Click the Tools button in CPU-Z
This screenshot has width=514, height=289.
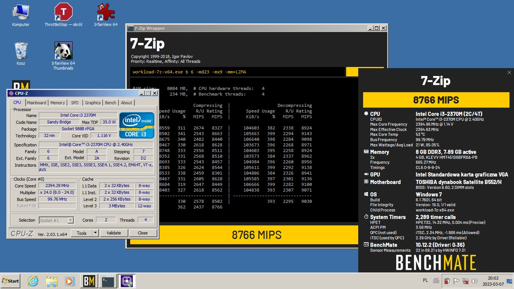click(82, 233)
